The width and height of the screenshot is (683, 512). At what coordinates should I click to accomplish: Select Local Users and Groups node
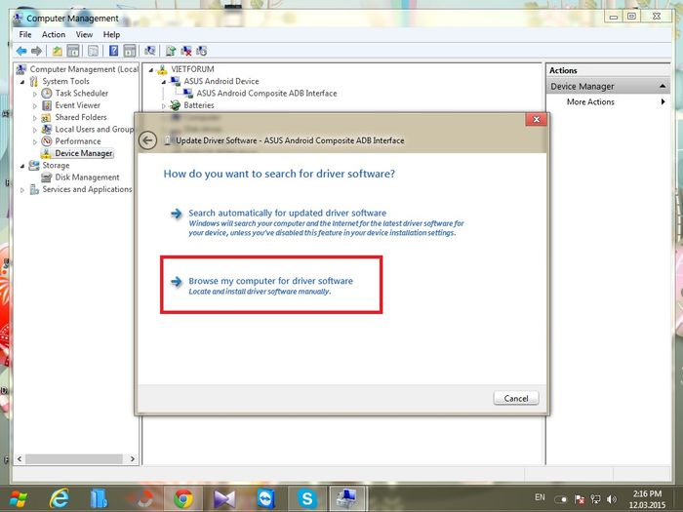pos(94,130)
